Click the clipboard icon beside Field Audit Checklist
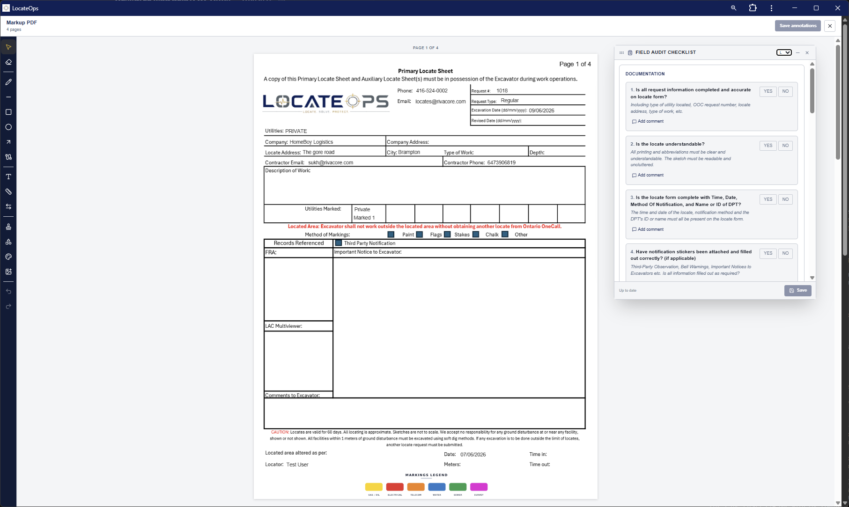 [630, 52]
